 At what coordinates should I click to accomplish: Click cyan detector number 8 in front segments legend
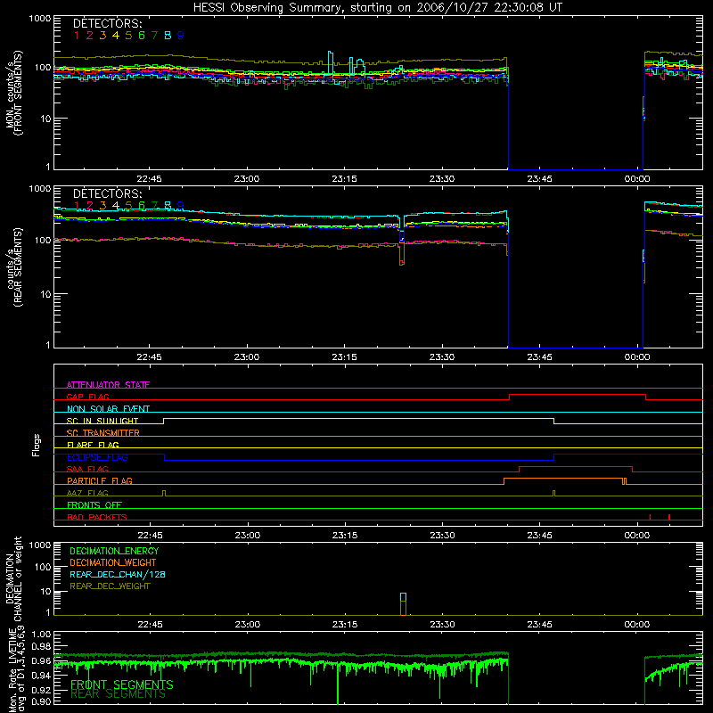tap(168, 36)
